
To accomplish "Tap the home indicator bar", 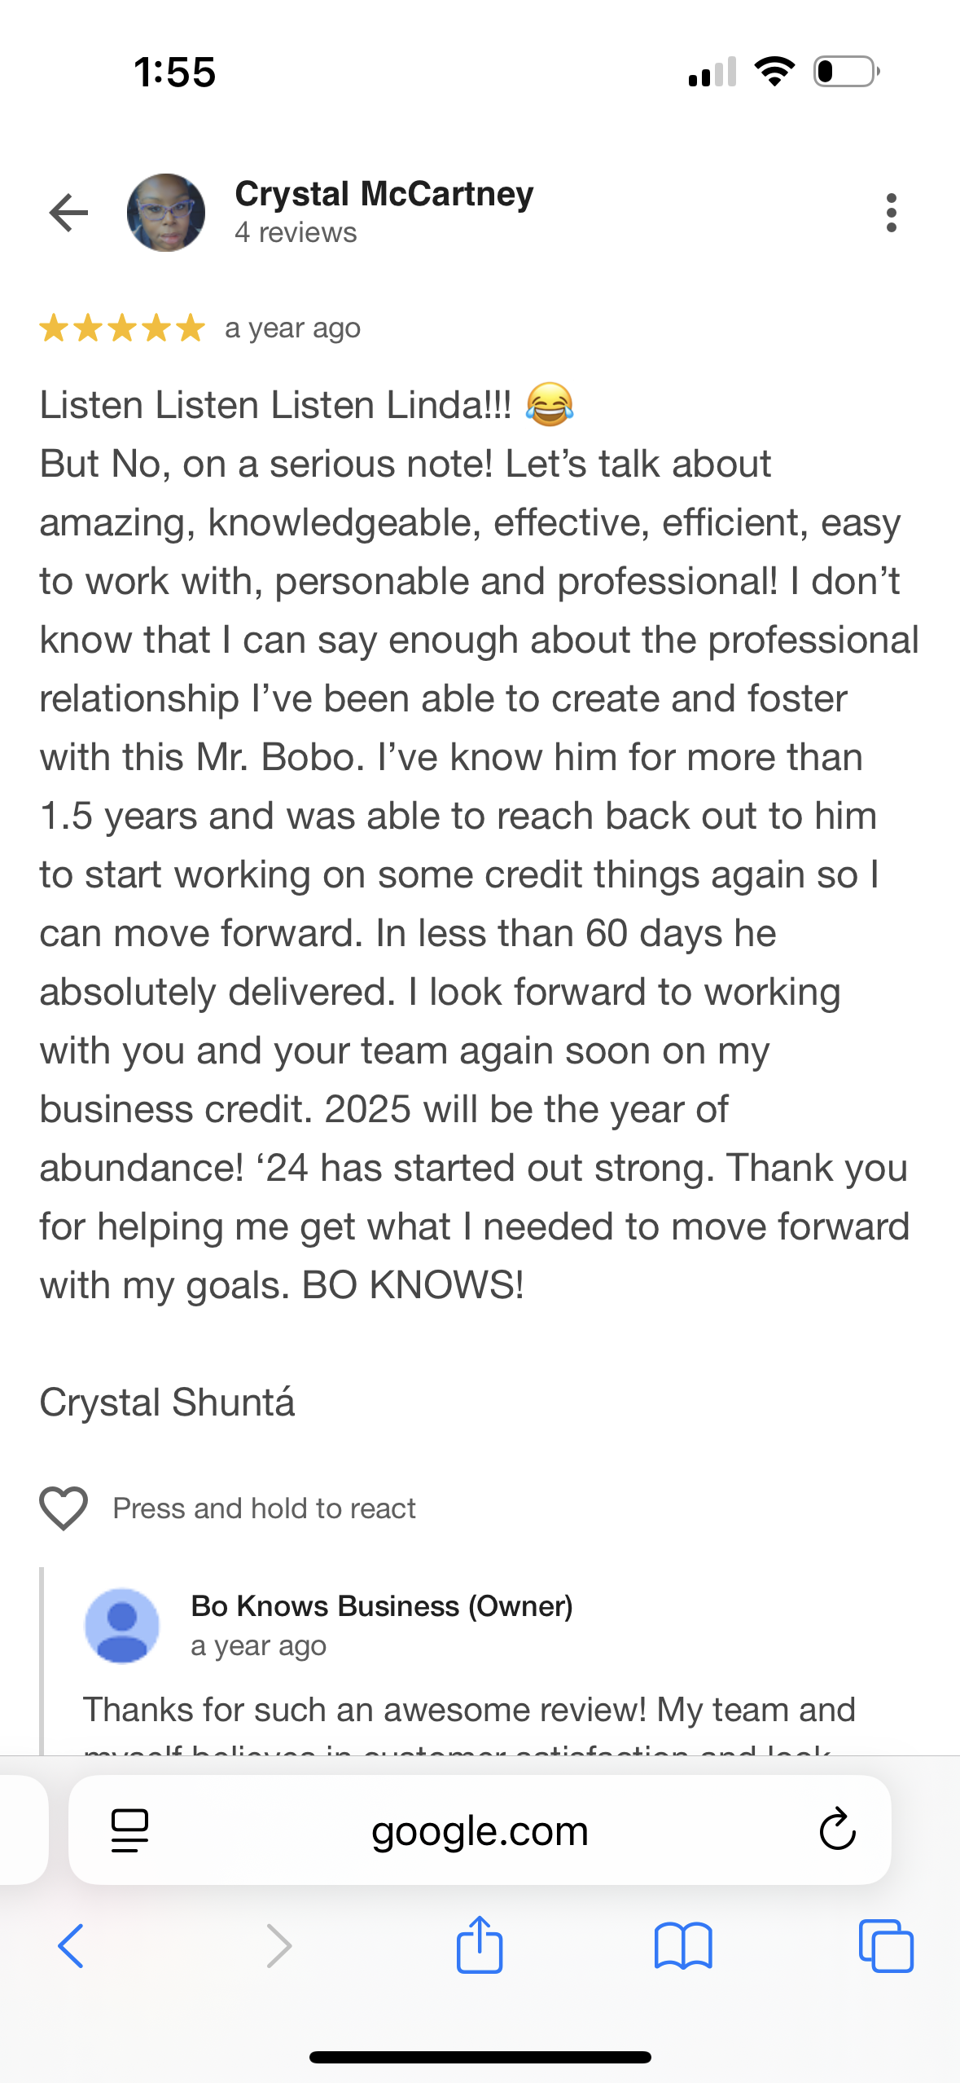I will 480,2057.
